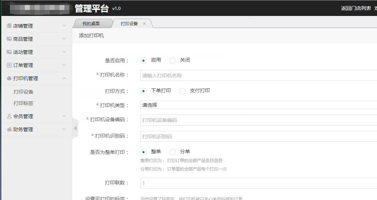Open the 打印设备 submenu item

pyautogui.click(x=23, y=92)
